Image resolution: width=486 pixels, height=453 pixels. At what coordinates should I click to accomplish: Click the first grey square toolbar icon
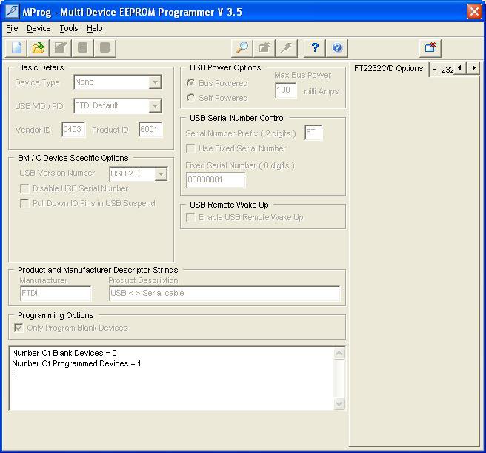point(83,48)
